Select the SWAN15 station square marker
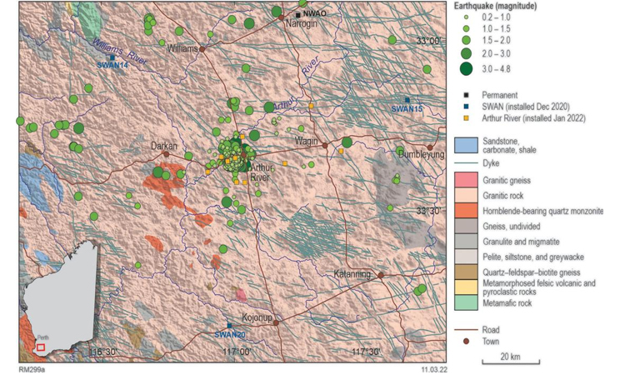Viewport: 625px width, 375px height. [x=407, y=100]
